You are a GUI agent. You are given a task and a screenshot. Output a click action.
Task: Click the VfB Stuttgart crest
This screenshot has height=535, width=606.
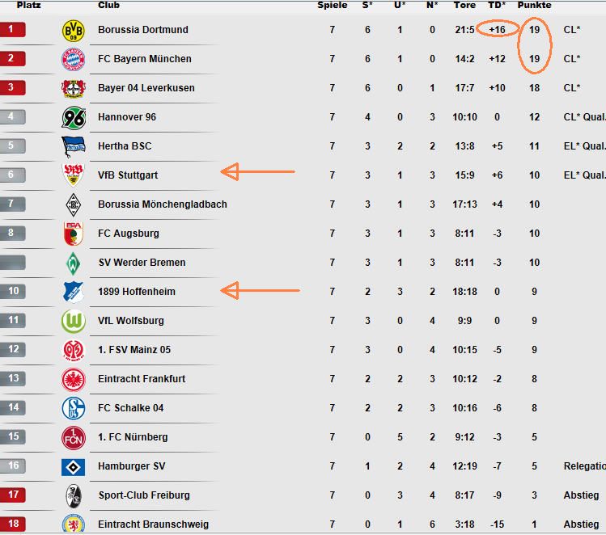click(x=73, y=175)
